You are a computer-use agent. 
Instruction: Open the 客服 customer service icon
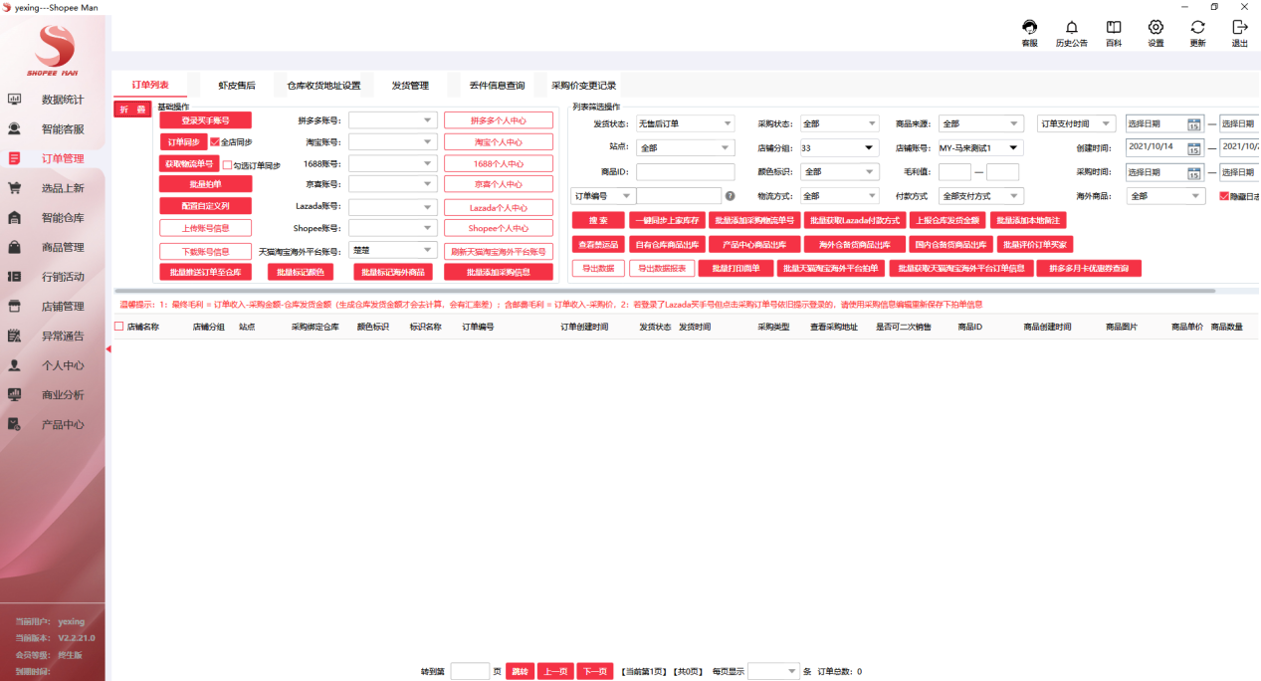[1028, 28]
